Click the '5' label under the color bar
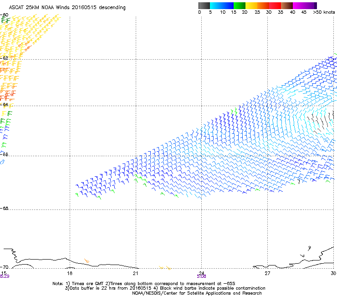The image size is (337, 296). tap(210, 12)
